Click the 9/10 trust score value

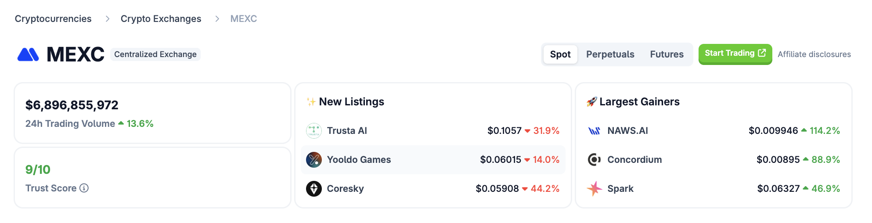(x=38, y=169)
